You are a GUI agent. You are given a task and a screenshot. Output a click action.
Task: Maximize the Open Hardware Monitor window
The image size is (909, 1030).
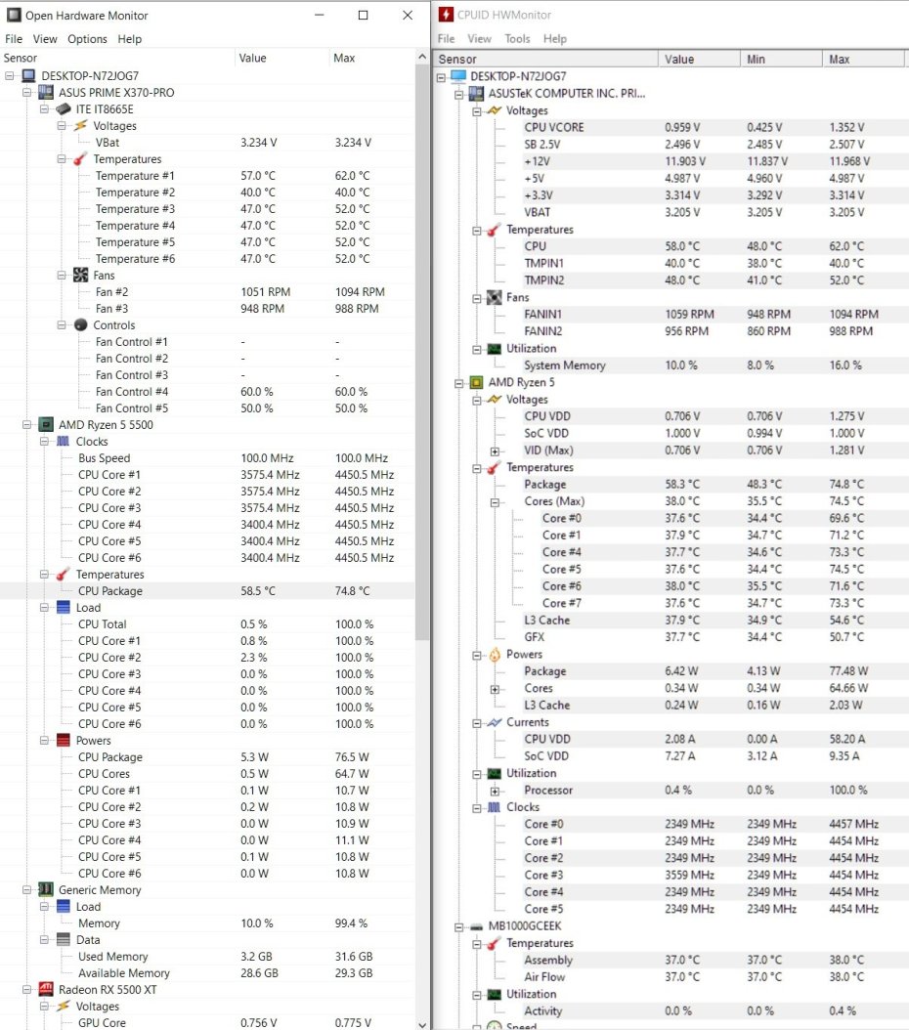tap(363, 15)
